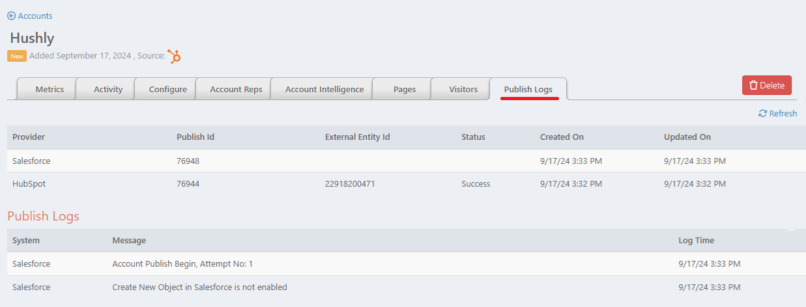806x307 pixels.
Task: Click the Success status cell
Action: pos(476,184)
